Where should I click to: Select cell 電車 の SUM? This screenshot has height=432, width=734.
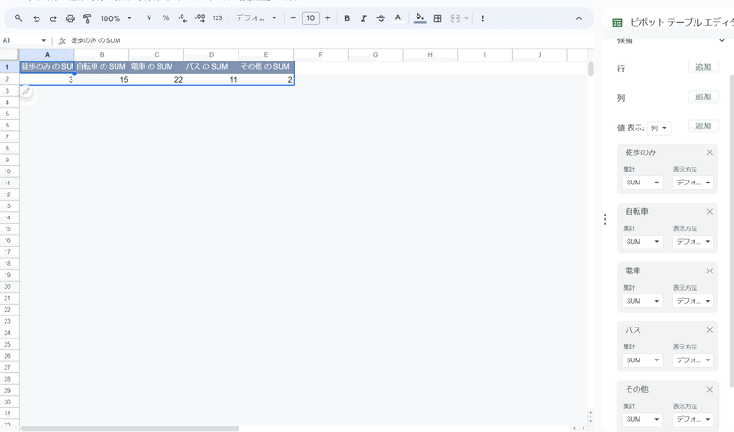coord(156,67)
